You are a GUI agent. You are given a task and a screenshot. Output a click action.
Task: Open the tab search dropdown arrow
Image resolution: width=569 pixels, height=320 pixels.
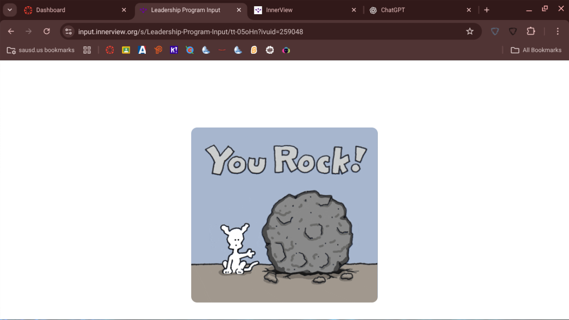pos(9,10)
